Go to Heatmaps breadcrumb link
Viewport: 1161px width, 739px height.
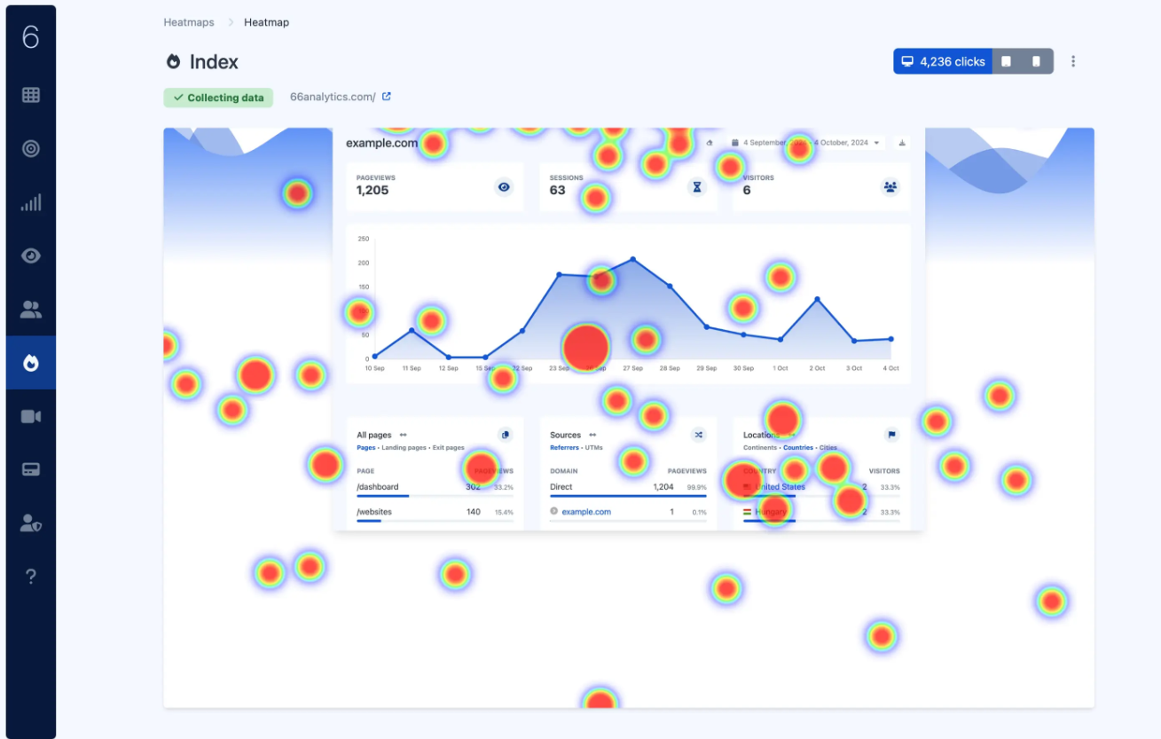pyautogui.click(x=189, y=22)
